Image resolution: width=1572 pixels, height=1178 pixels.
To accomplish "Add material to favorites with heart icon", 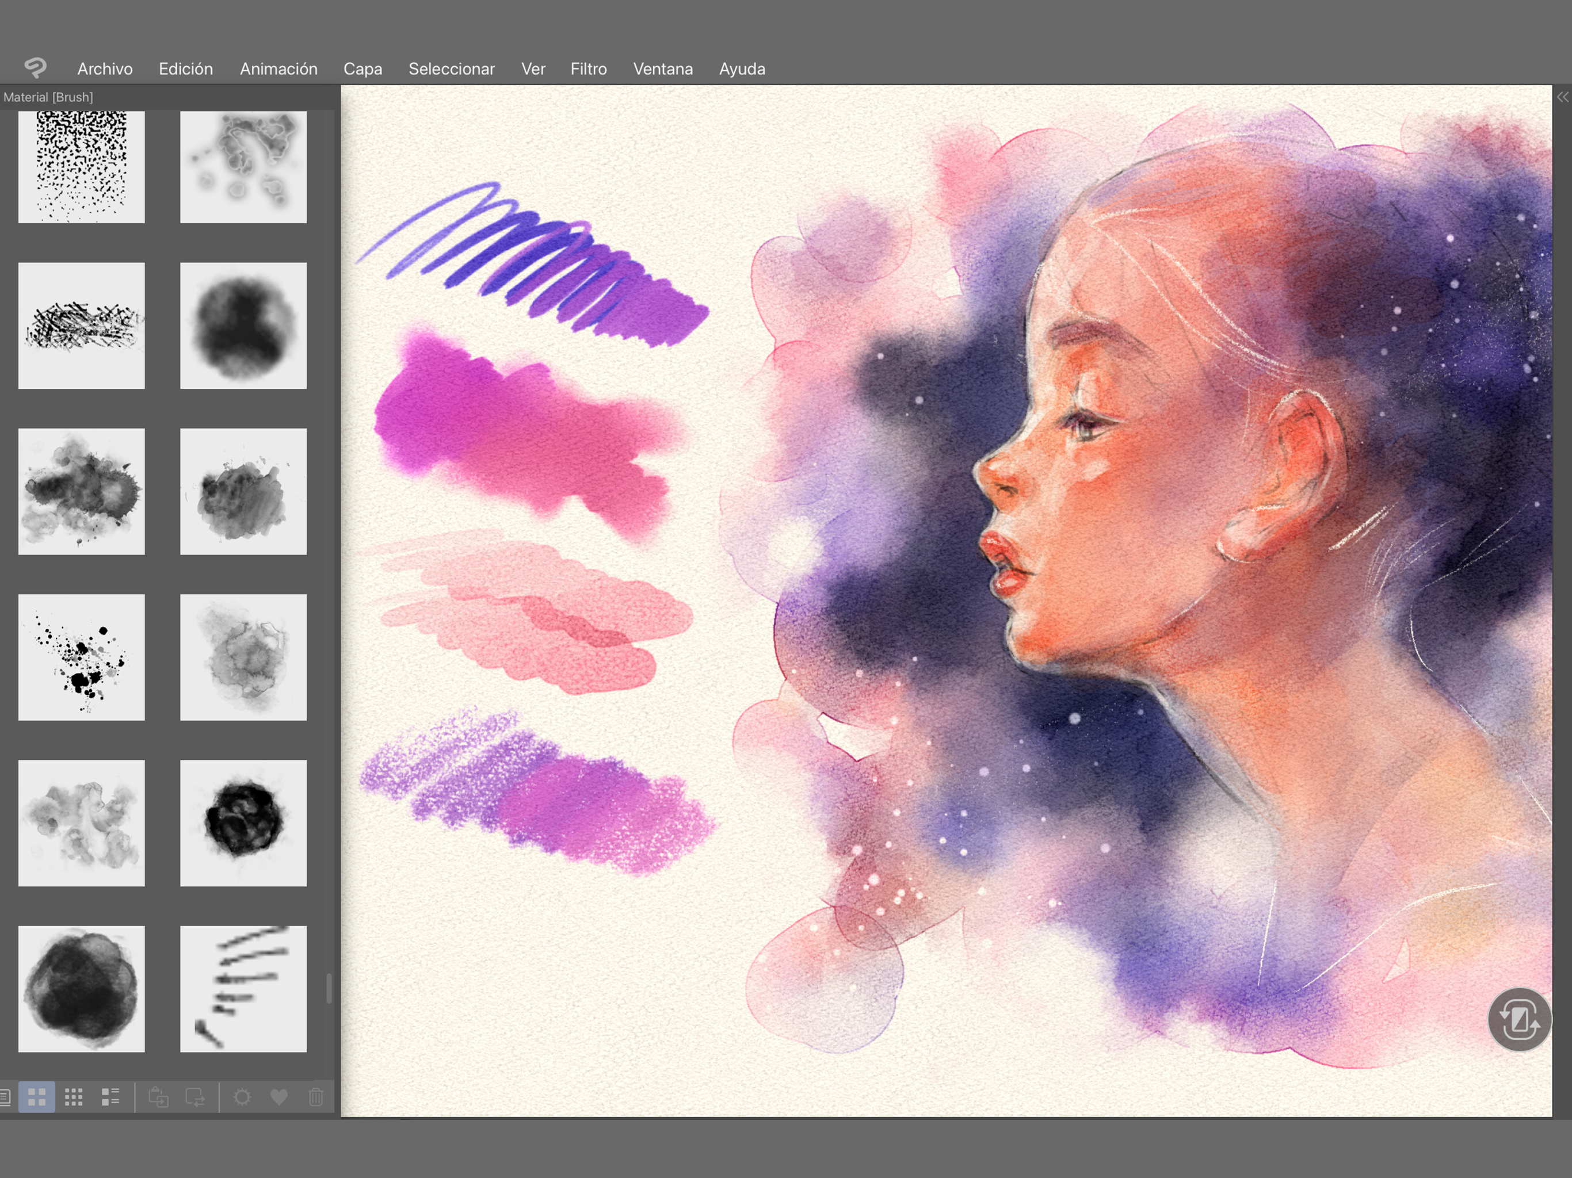I will tap(279, 1097).
